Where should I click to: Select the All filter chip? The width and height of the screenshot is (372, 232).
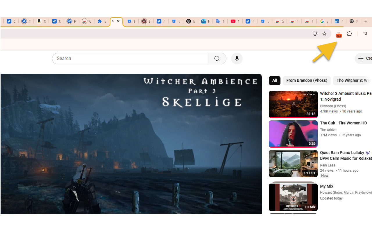[275, 80]
